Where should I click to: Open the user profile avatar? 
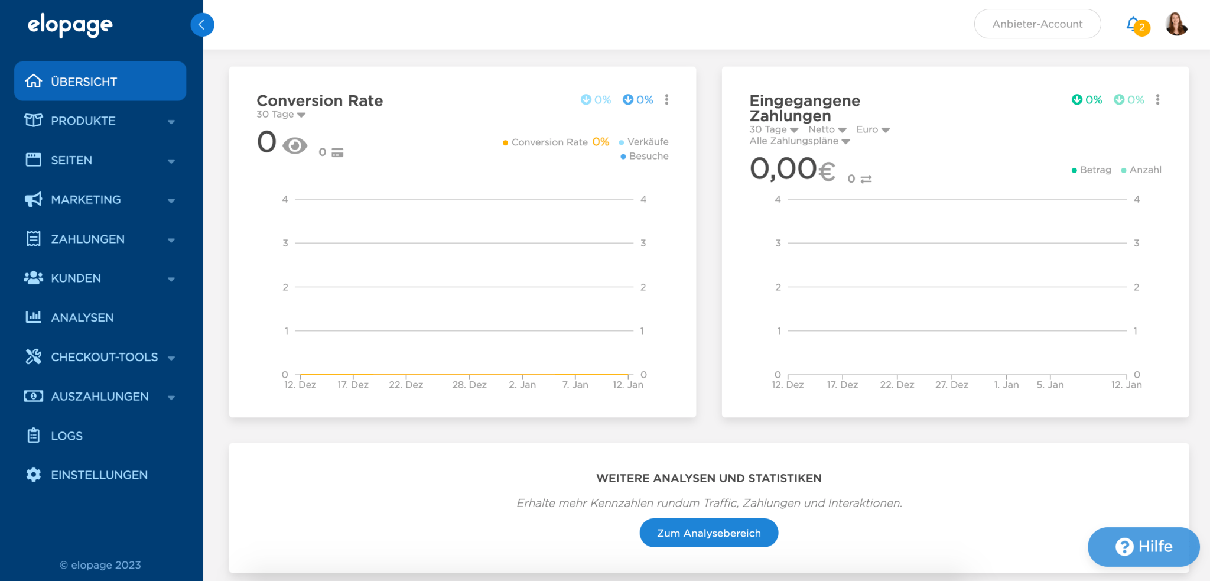1176,24
